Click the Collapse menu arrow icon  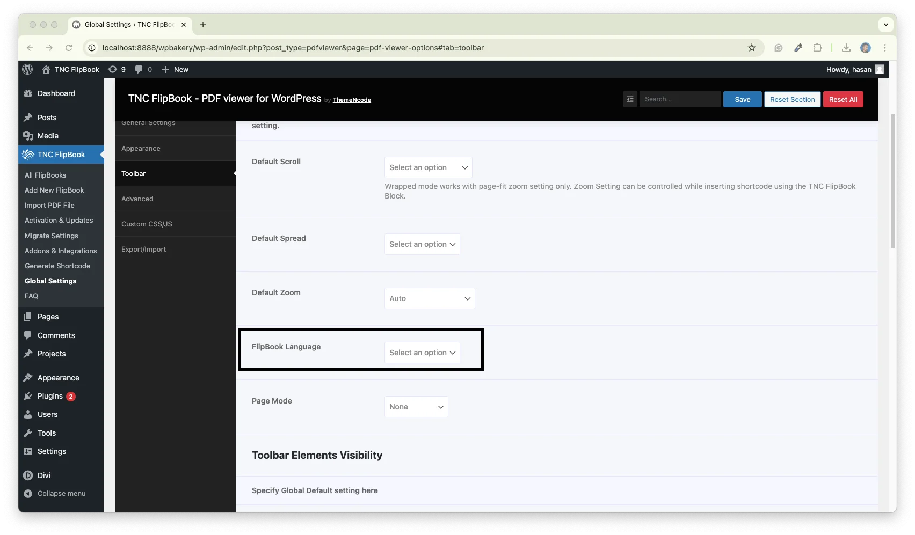point(28,493)
